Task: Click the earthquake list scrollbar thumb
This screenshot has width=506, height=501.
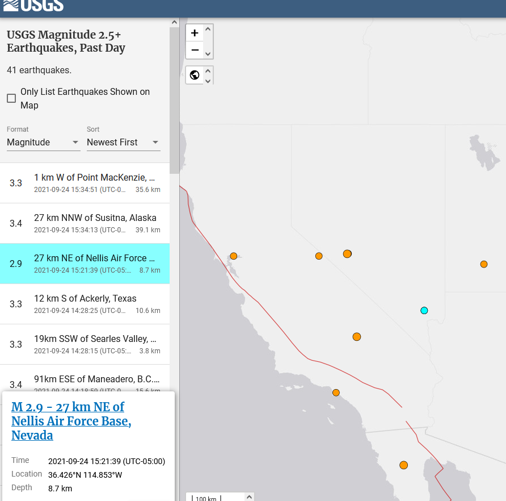Action: coord(174,100)
